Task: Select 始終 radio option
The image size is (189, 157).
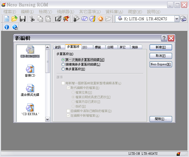Action: coord(79,106)
